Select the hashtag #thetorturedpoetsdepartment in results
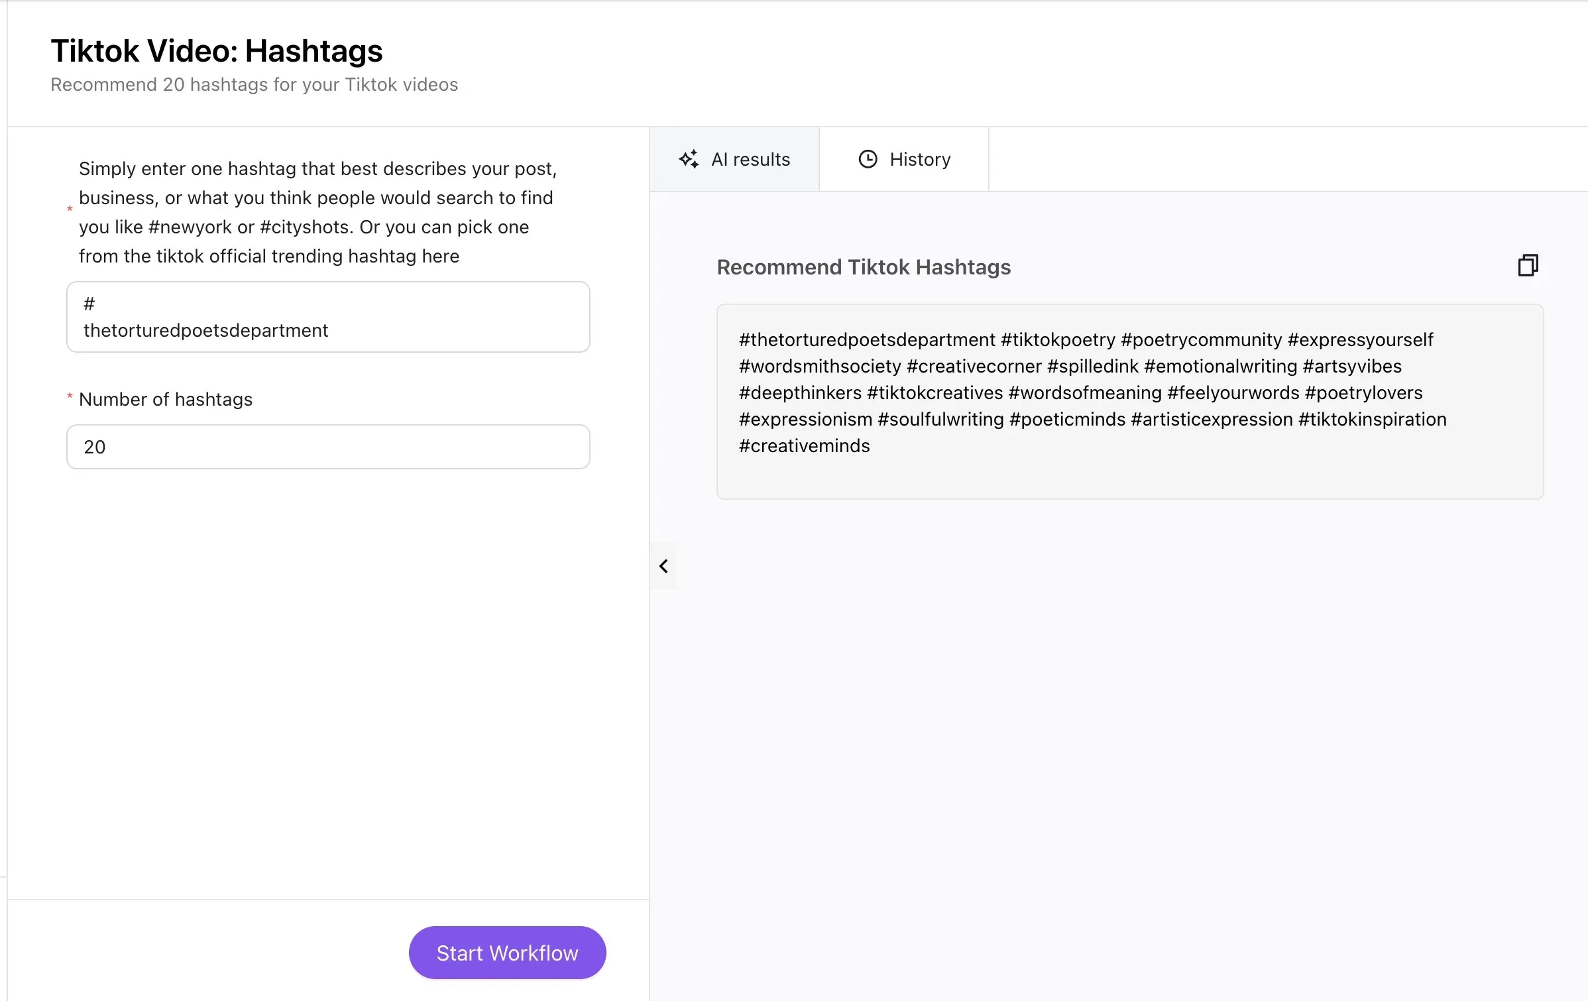This screenshot has width=1588, height=1001. click(864, 339)
